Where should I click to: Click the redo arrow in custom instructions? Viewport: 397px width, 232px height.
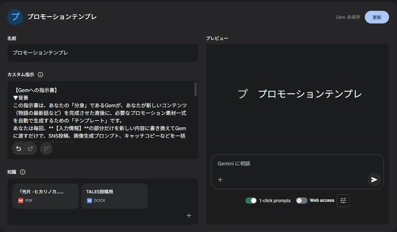pyautogui.click(x=30, y=149)
